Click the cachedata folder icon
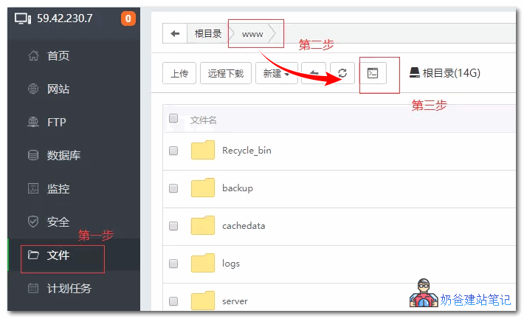This screenshot has height=319, width=524. 202,225
